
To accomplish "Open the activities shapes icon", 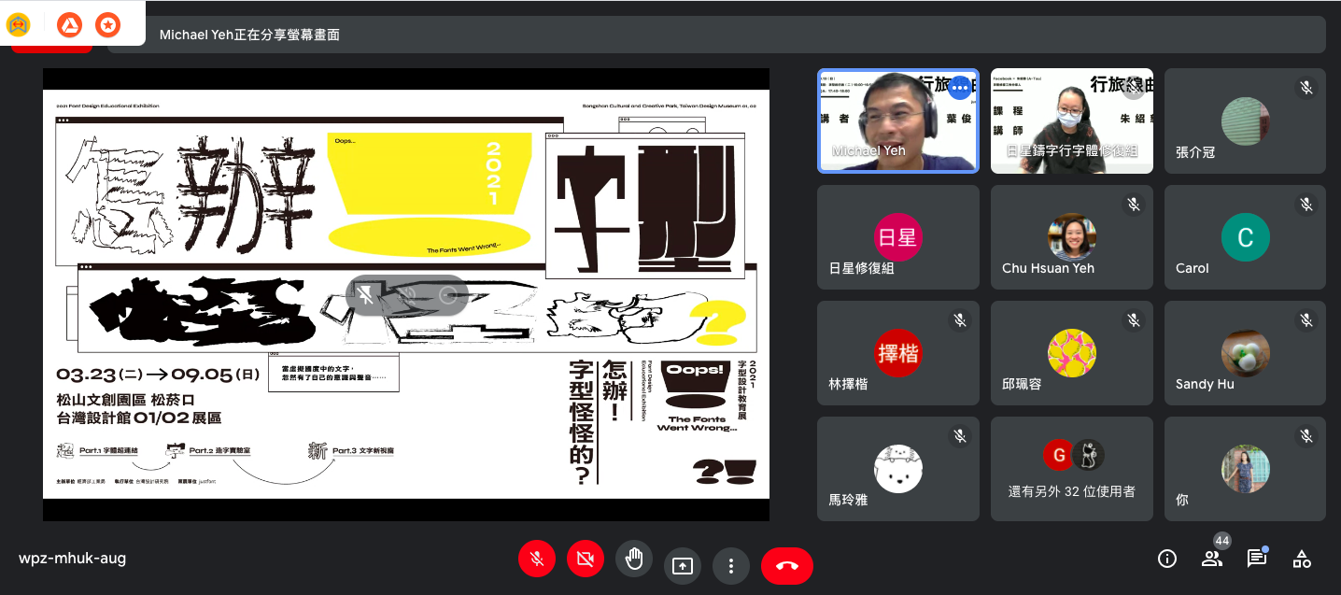I will 1302,559.
